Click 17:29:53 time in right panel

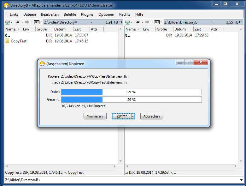pyautogui.click(x=202, y=35)
